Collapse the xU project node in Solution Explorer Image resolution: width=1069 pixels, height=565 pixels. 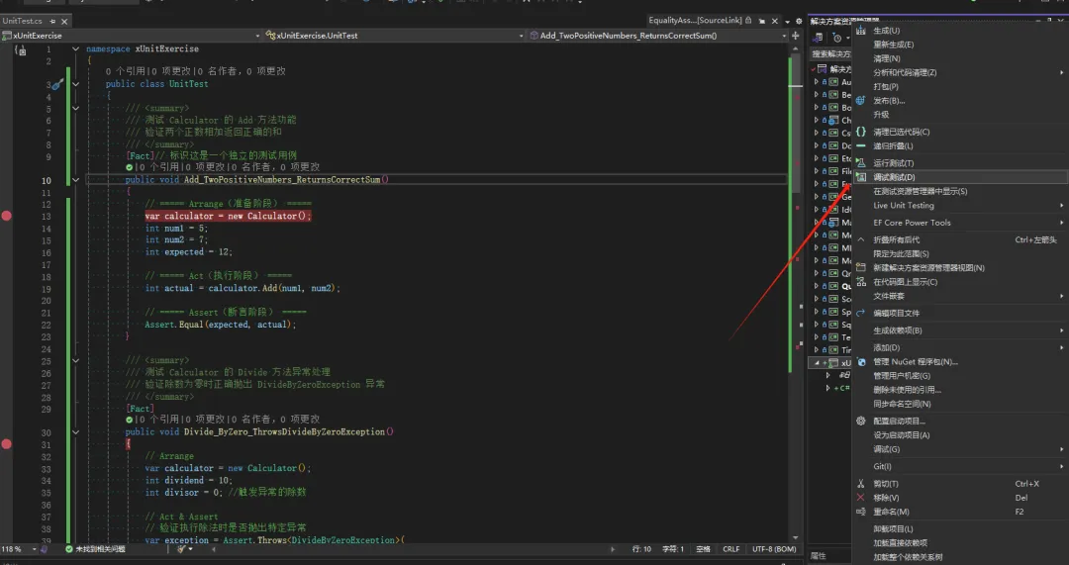(816, 363)
